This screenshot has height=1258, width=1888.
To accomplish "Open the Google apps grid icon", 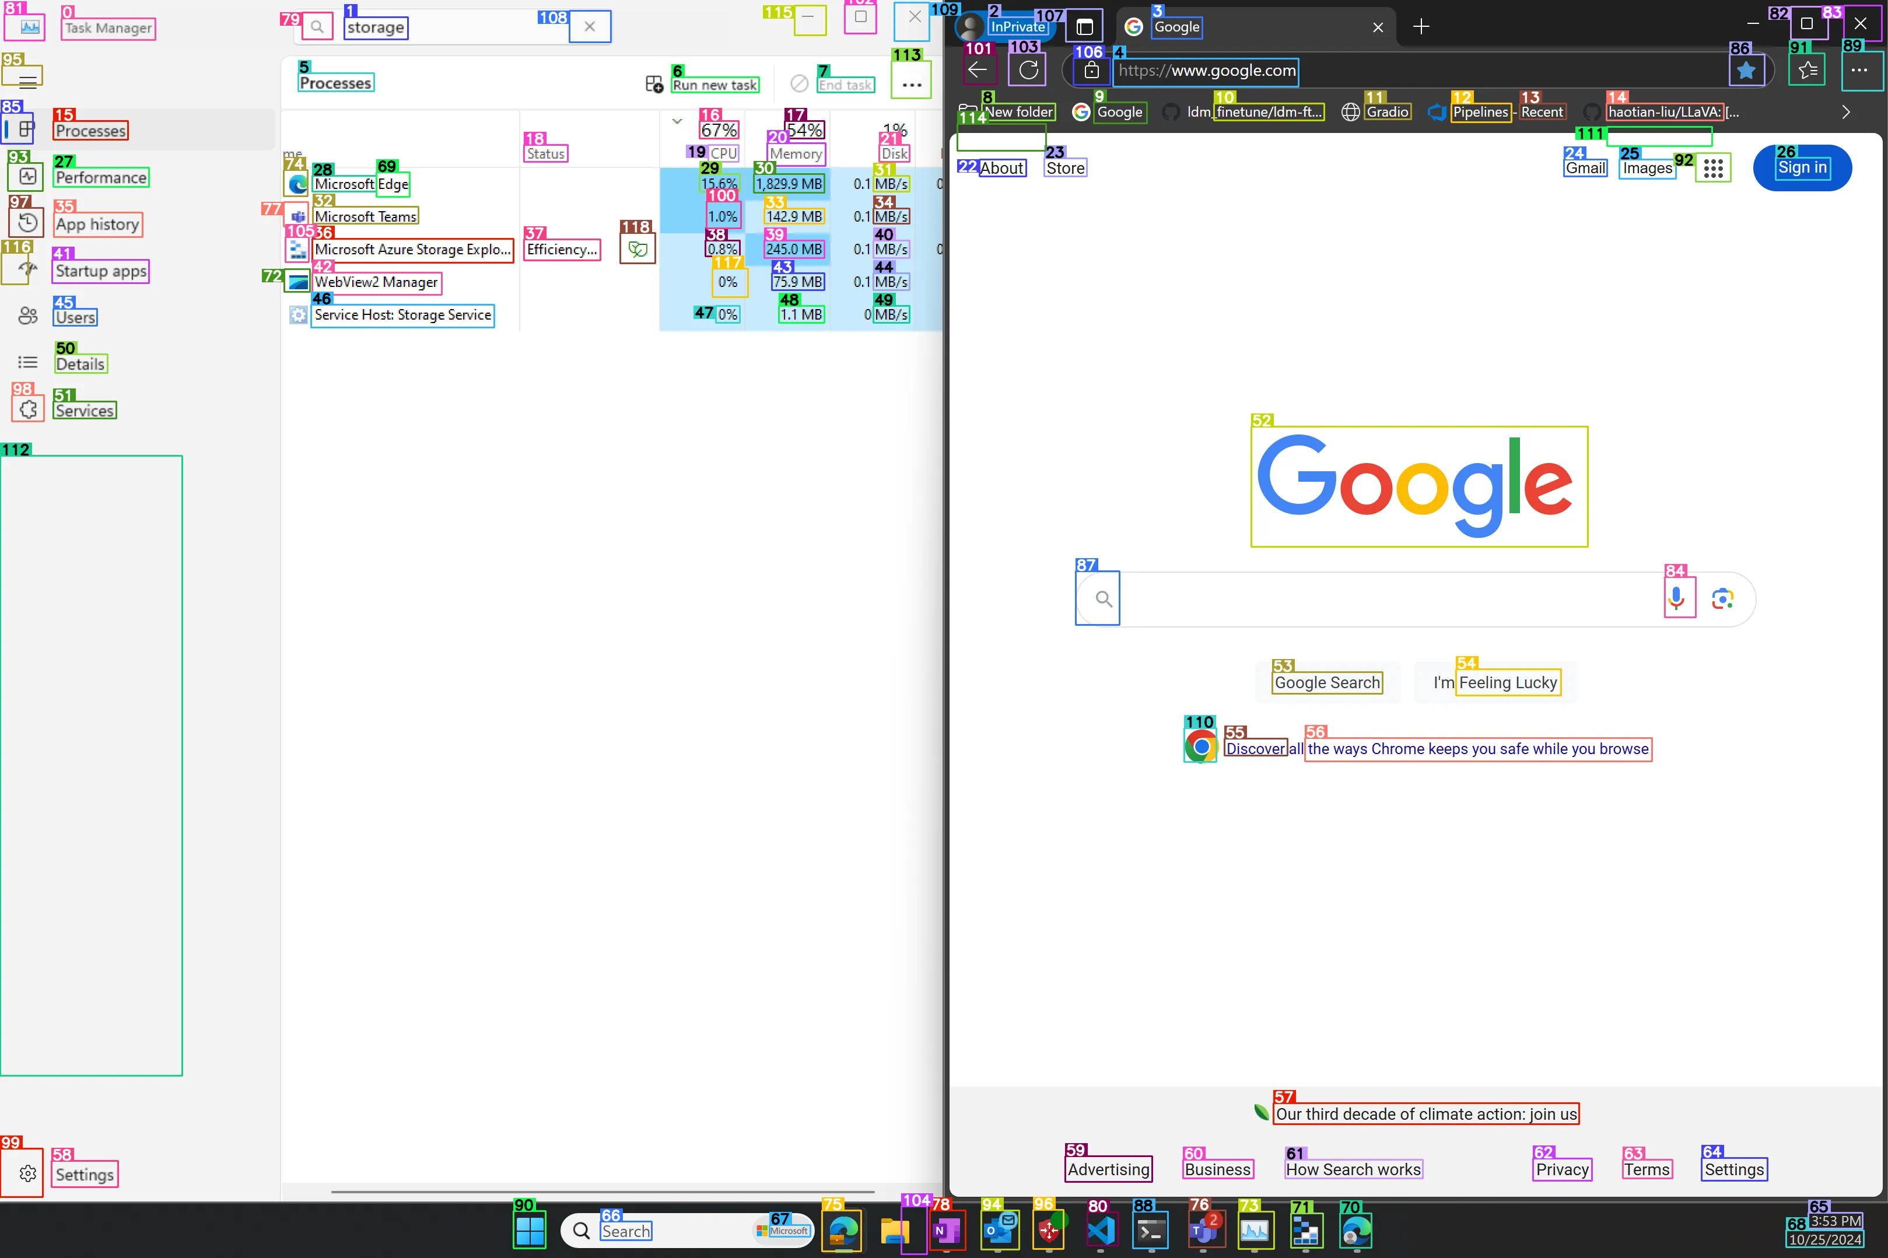I will (1713, 169).
